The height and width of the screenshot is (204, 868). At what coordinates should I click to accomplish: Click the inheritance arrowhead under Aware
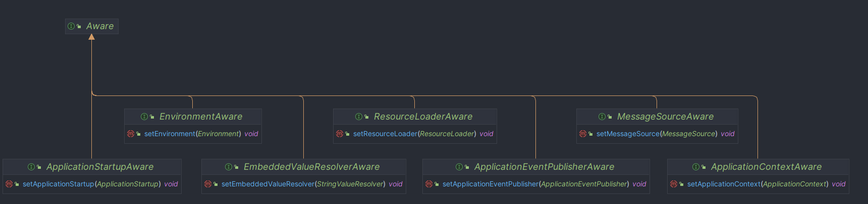(91, 37)
